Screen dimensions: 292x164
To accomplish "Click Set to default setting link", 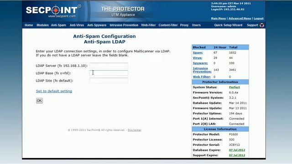I will (54, 91).
